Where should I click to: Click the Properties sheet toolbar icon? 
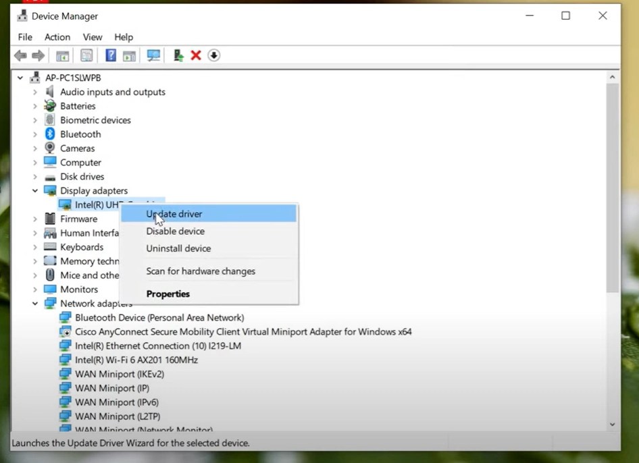pos(86,55)
